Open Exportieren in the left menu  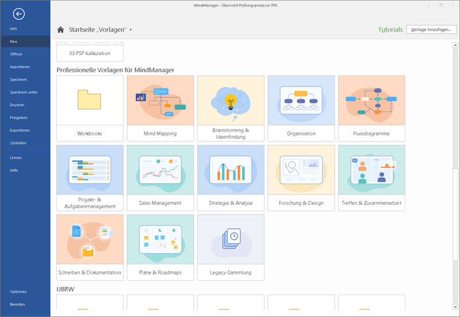[20, 130]
